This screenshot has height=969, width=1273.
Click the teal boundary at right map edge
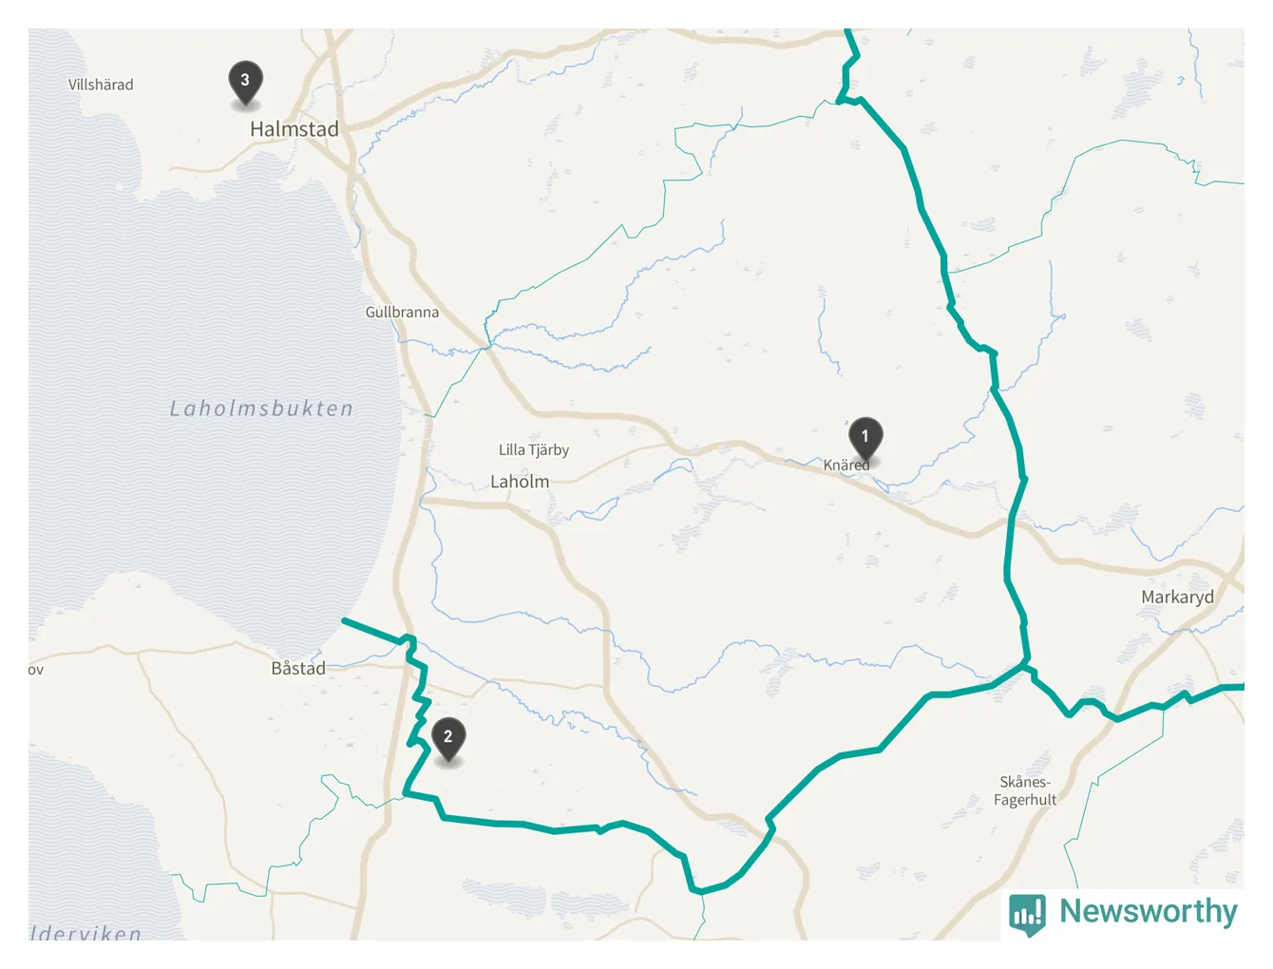pos(1237,686)
